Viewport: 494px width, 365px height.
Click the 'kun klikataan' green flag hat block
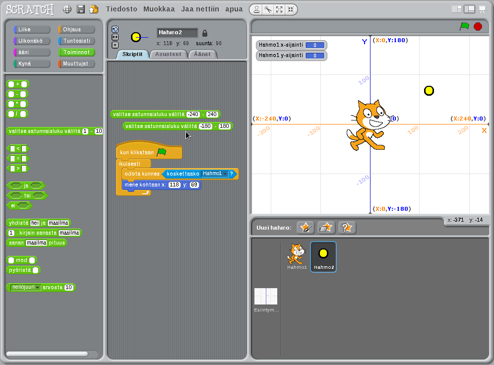149,151
